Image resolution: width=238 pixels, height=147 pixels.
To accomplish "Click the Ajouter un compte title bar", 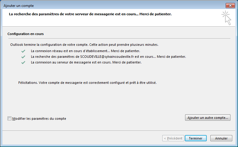I will (90, 6).
